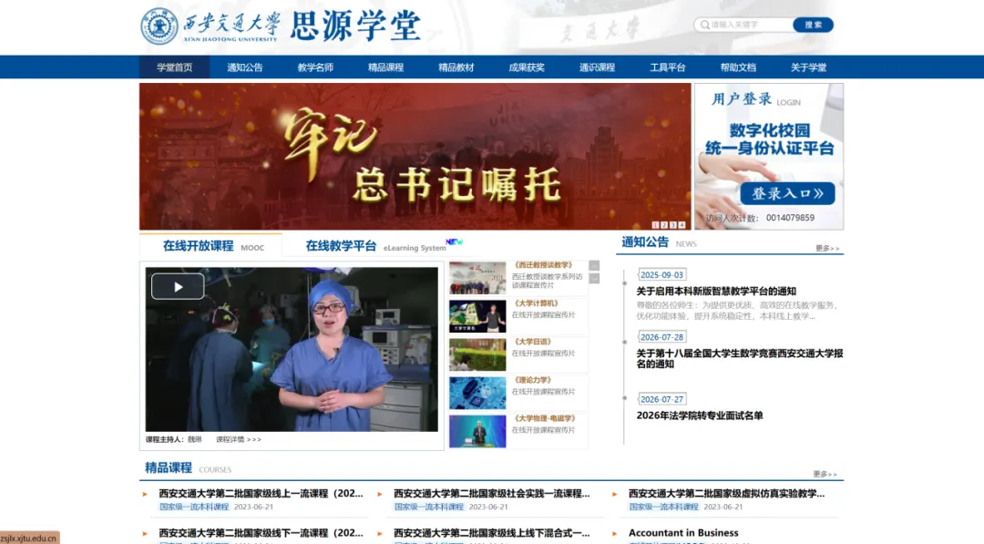Open the 通识课程 nav item
Screen dimensions: 984x544
click(x=597, y=67)
